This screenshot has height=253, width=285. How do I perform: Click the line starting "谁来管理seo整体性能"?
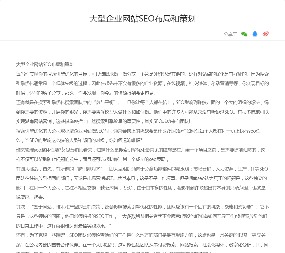click(x=141, y=150)
